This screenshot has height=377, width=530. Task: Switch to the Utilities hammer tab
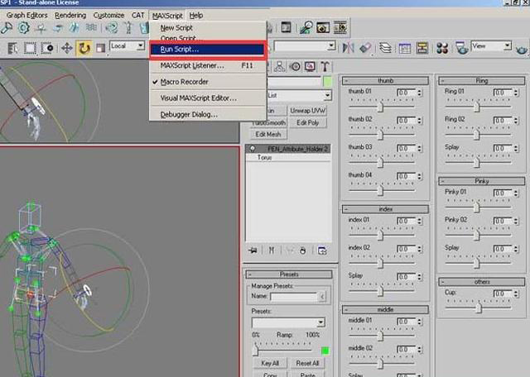tap(325, 66)
